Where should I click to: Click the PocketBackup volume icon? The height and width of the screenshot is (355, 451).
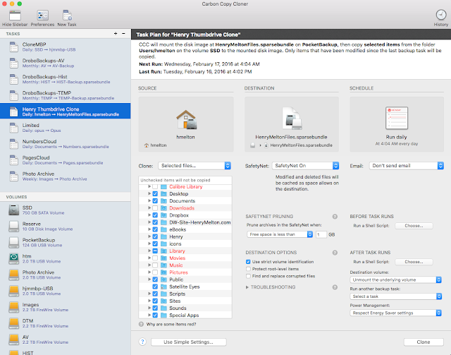(14, 242)
